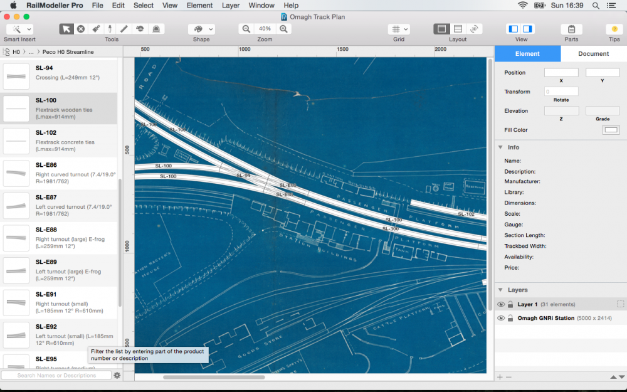This screenshot has width=627, height=392.
Task: Click the zoom out magnifier
Action: click(246, 29)
